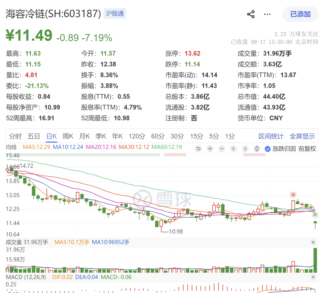Click the 总市值 value 44.40亿
Viewport: 320px width, 293px height.
(274, 96)
